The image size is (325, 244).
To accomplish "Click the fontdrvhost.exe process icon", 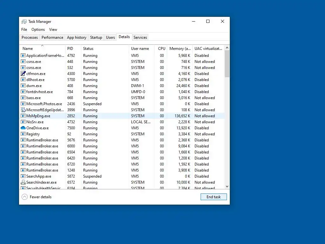I will point(23,92).
